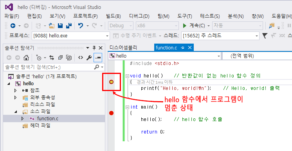Open the Continue button dropdown arrow
The height and width of the screenshot is (151, 292).
click(209, 26)
